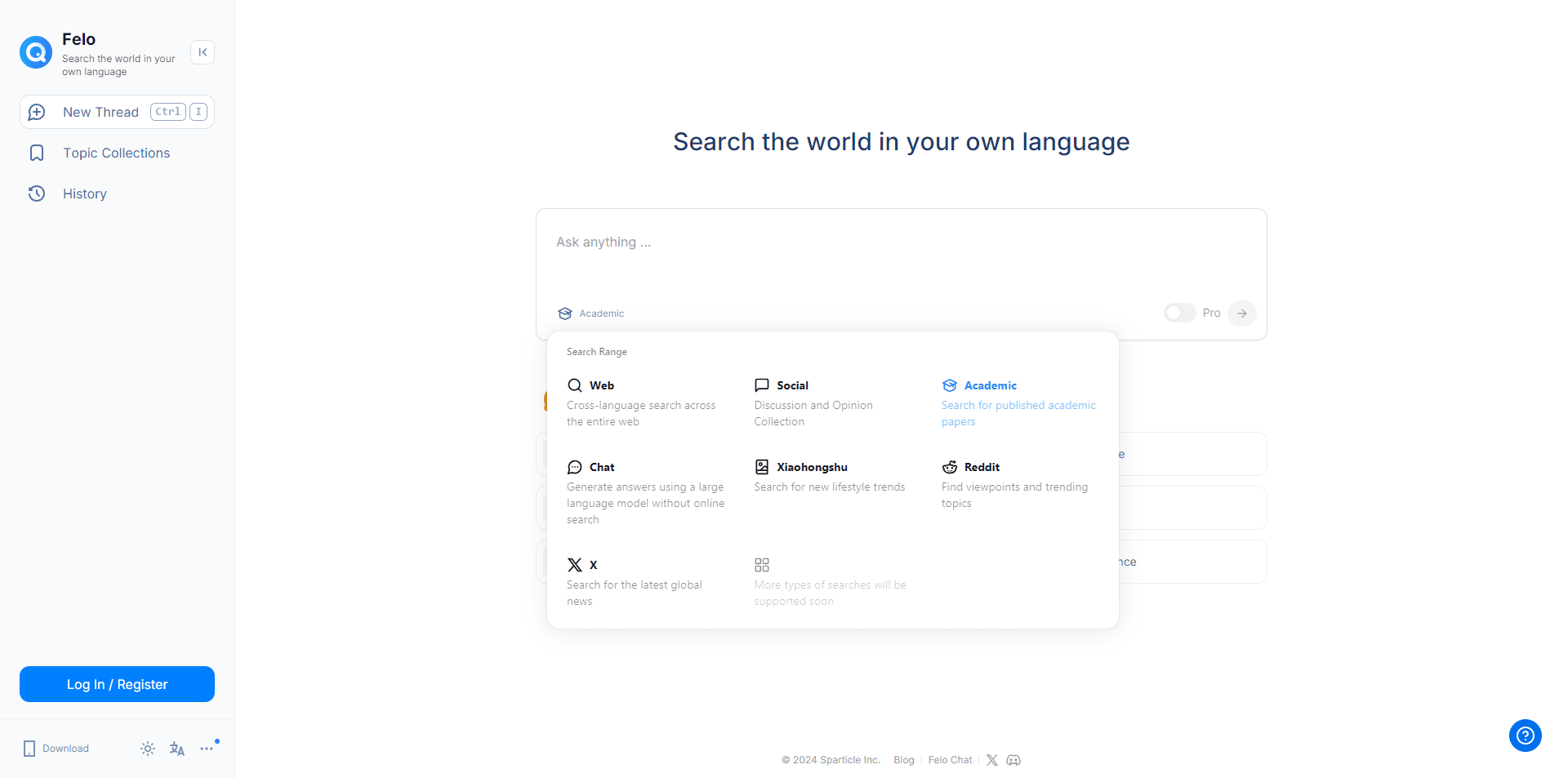
Task: Click the Chat bubble icon
Action: click(x=575, y=467)
